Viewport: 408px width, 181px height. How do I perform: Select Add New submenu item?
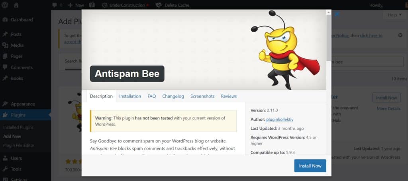pos(12,137)
